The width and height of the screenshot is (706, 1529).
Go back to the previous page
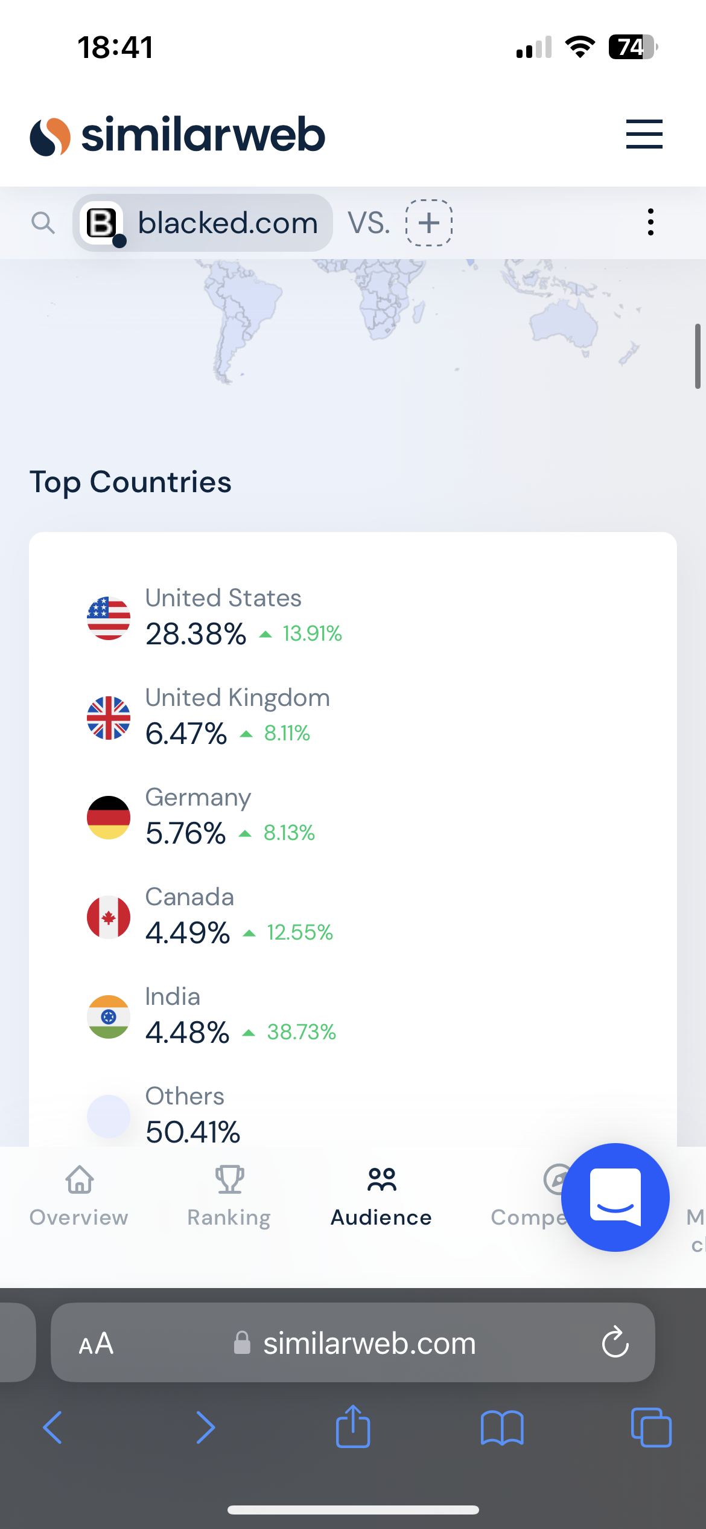click(x=53, y=1428)
